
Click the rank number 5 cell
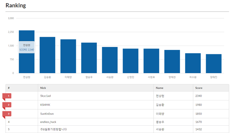22,129
